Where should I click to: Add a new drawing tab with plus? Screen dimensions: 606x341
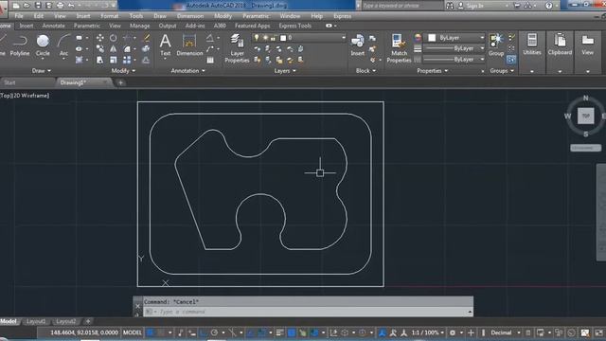pyautogui.click(x=120, y=82)
